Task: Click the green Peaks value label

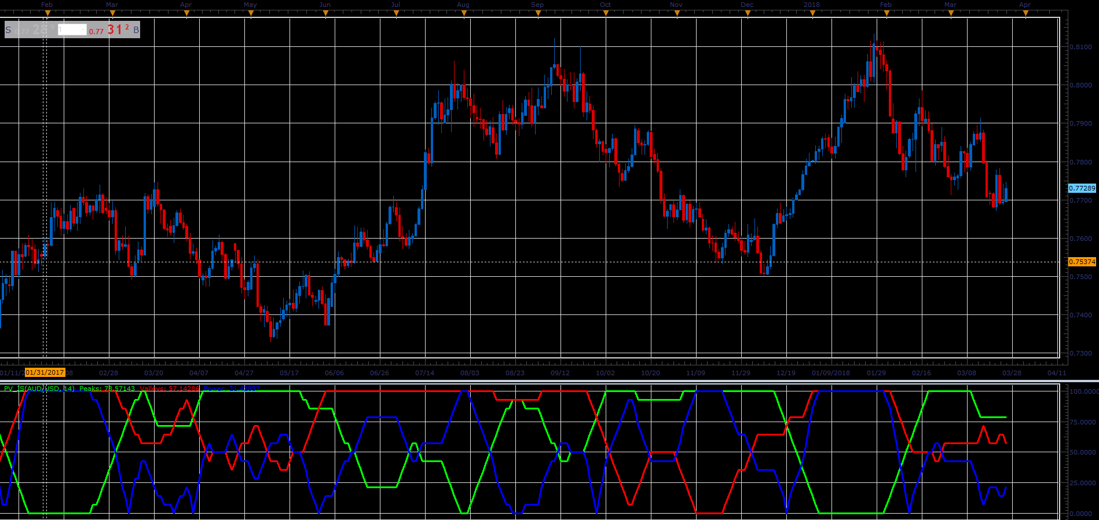Action: pos(107,389)
